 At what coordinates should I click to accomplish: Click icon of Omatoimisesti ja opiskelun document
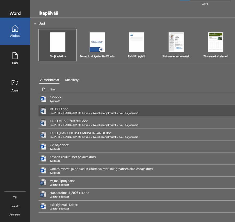[43, 171]
